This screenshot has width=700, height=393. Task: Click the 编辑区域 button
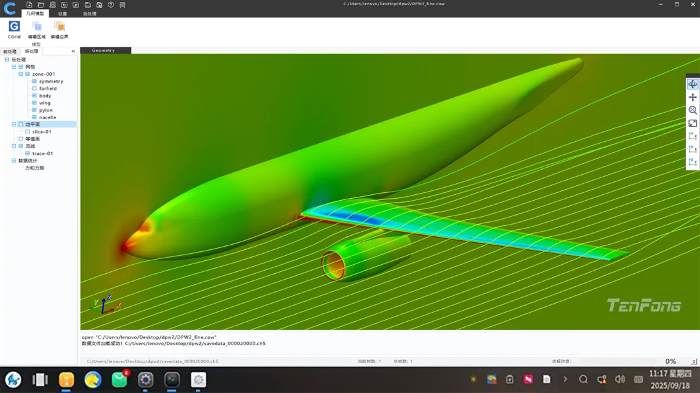tap(36, 30)
